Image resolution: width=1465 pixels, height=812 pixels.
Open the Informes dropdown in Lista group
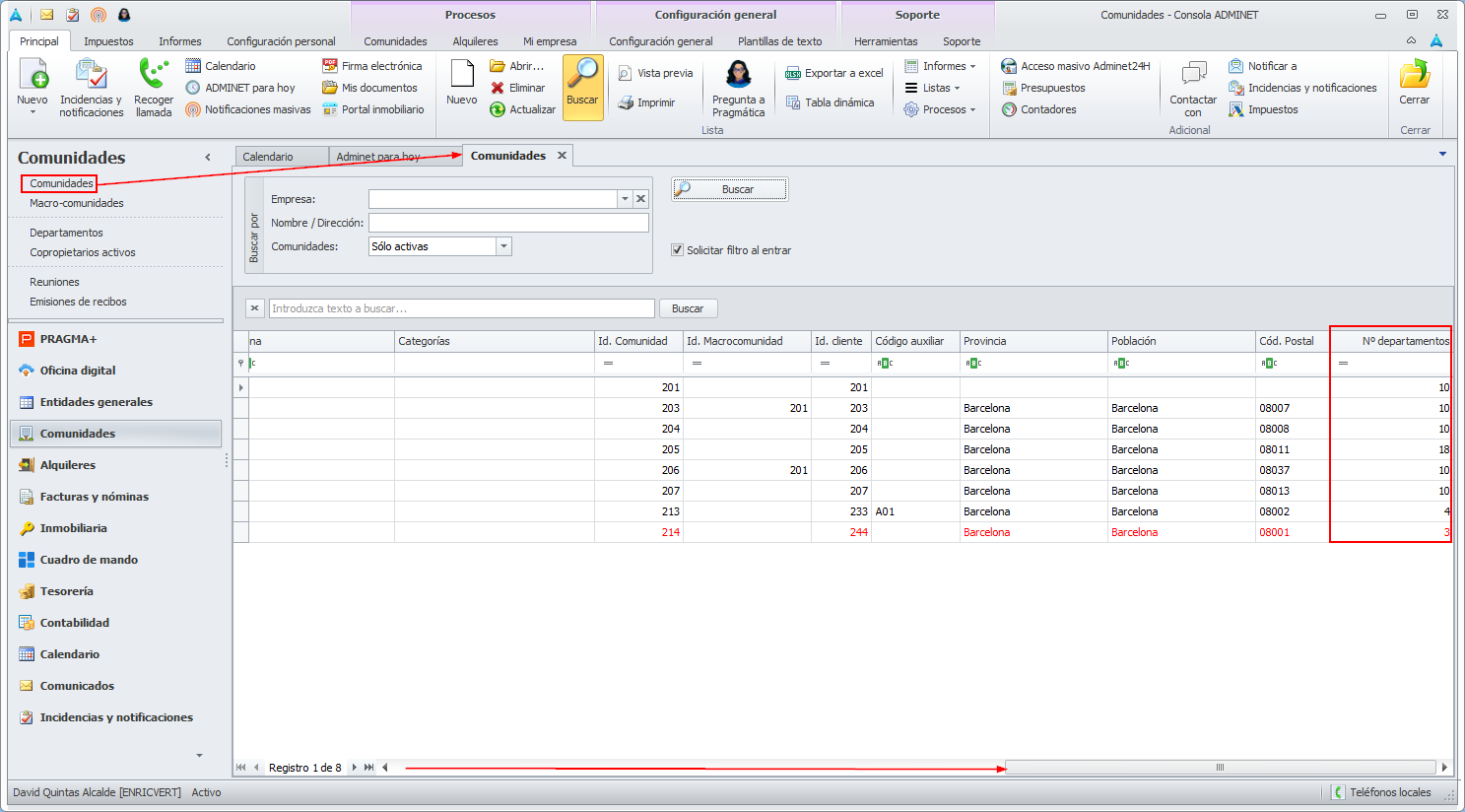[940, 66]
